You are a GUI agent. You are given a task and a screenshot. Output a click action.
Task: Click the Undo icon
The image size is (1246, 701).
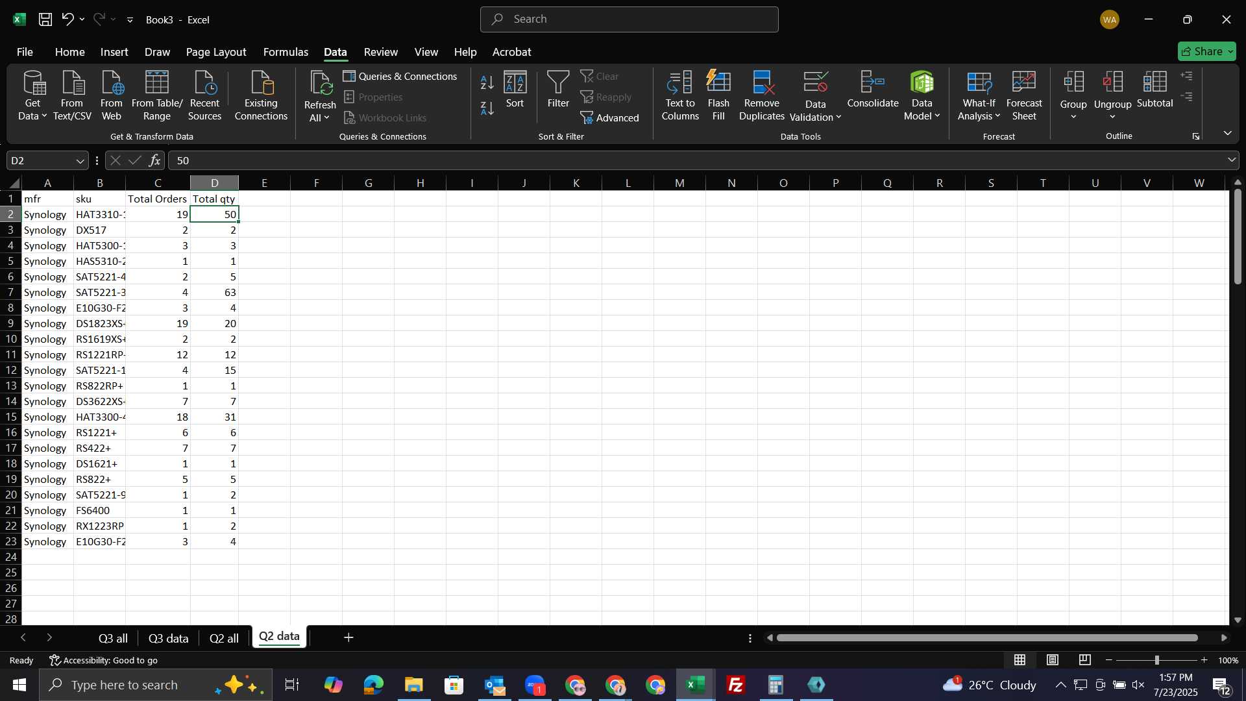(x=67, y=19)
